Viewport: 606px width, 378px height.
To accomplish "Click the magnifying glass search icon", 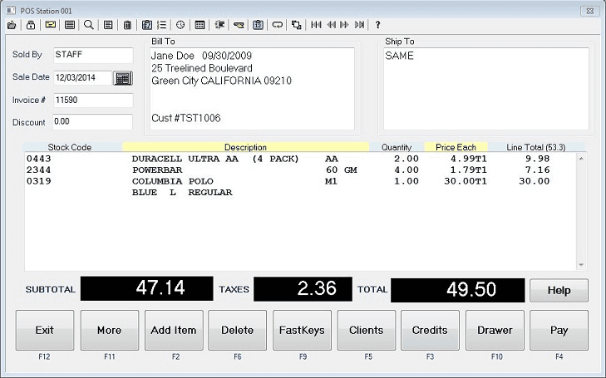I will tap(89, 25).
